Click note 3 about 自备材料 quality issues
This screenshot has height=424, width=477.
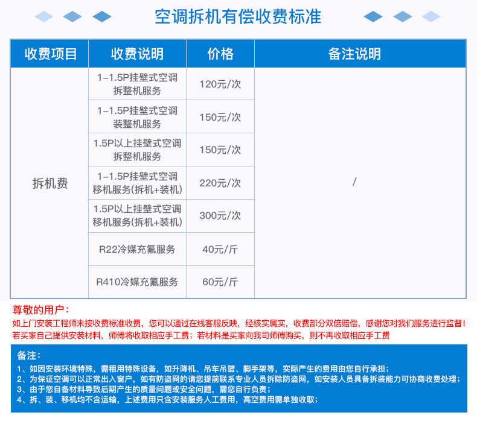click(144, 390)
